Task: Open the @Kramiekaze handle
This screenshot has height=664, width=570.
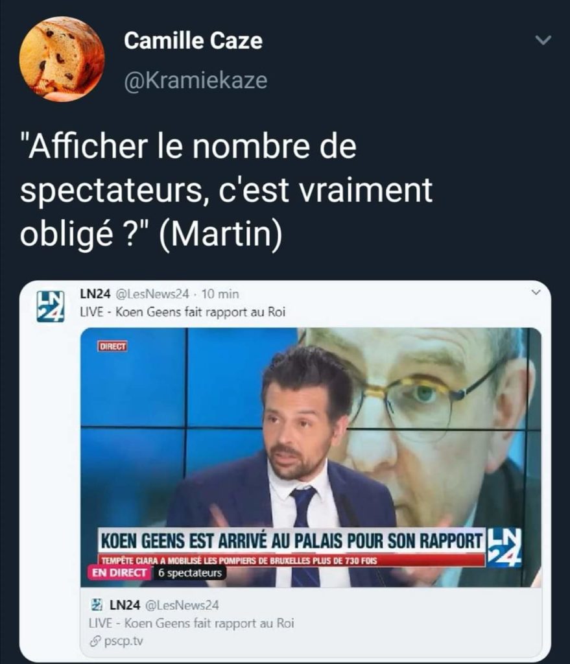Action: click(x=196, y=80)
